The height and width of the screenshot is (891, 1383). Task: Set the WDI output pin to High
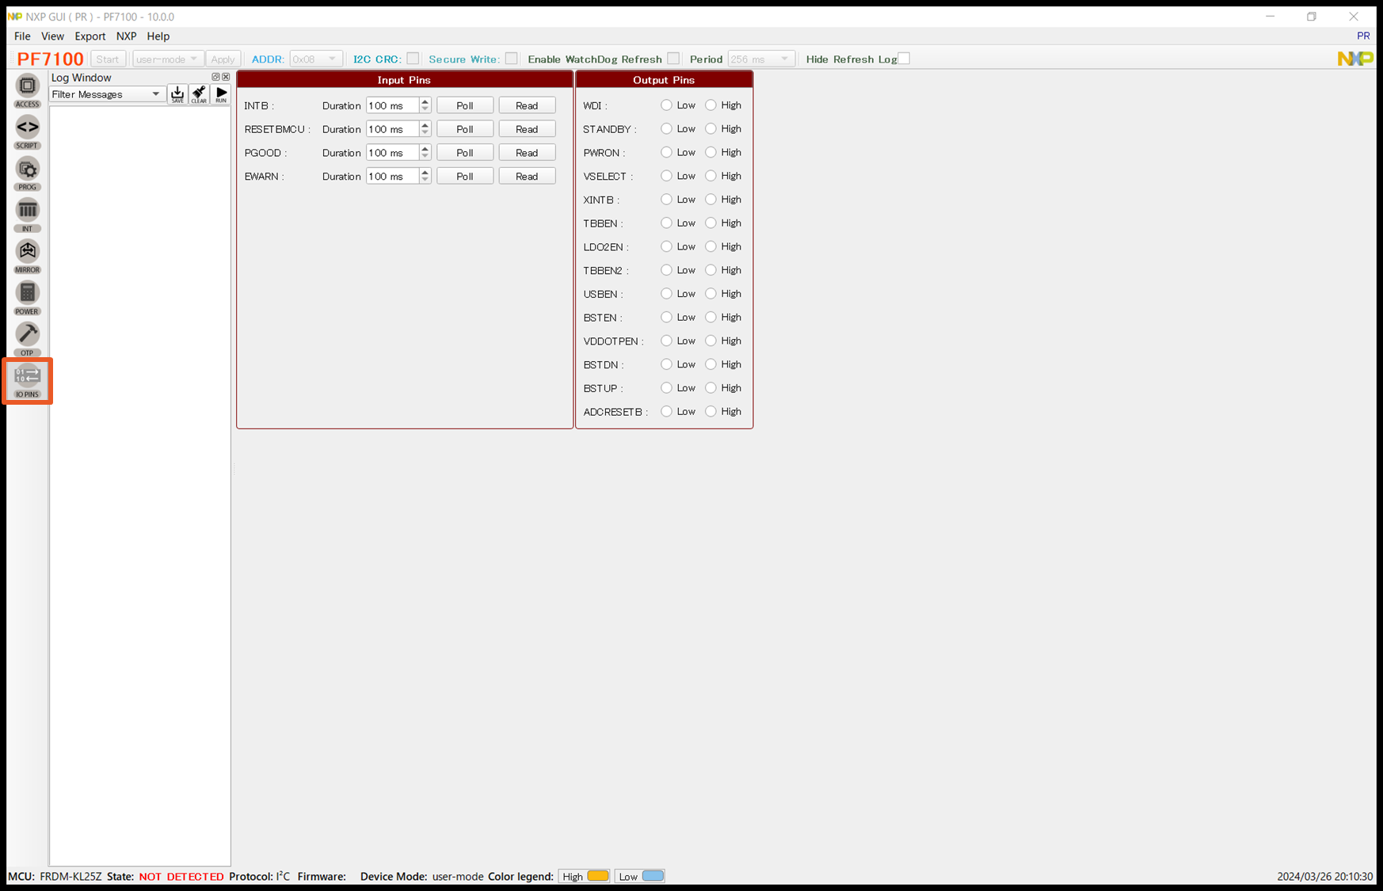[711, 105]
